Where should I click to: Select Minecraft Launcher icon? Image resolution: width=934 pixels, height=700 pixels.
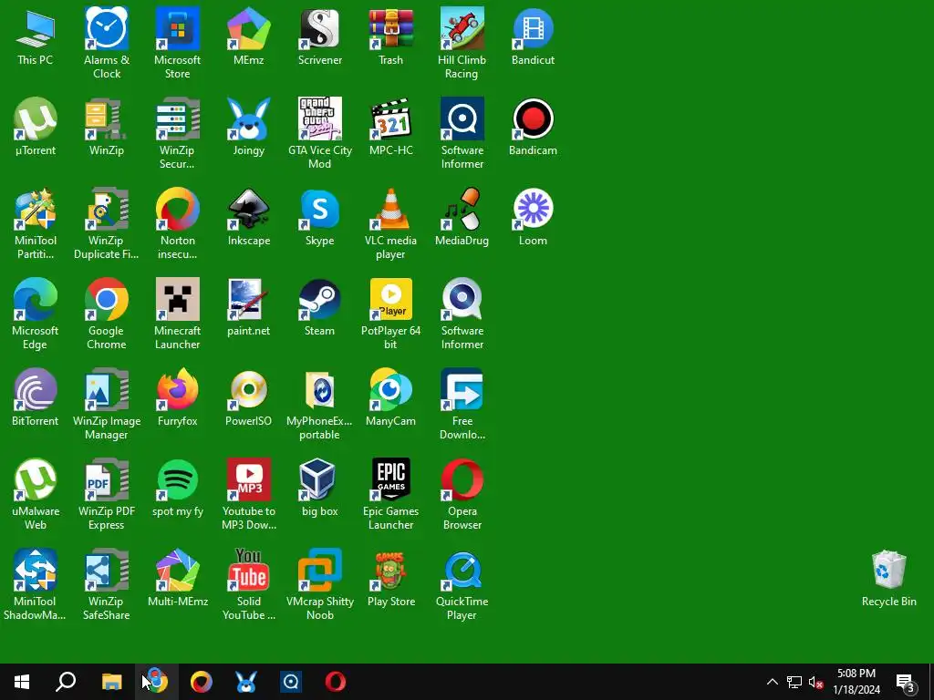178,314
